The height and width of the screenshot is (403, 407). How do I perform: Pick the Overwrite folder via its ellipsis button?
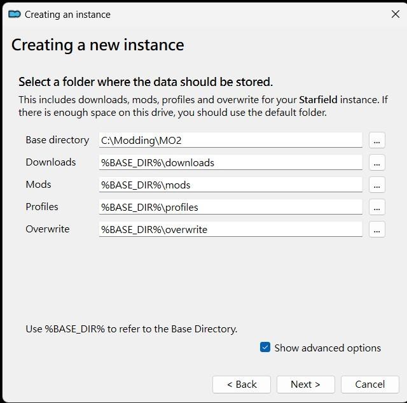(x=377, y=229)
